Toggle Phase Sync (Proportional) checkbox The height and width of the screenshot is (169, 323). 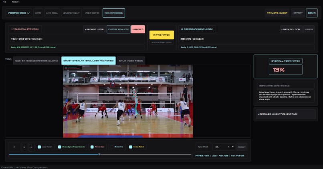tap(60, 147)
